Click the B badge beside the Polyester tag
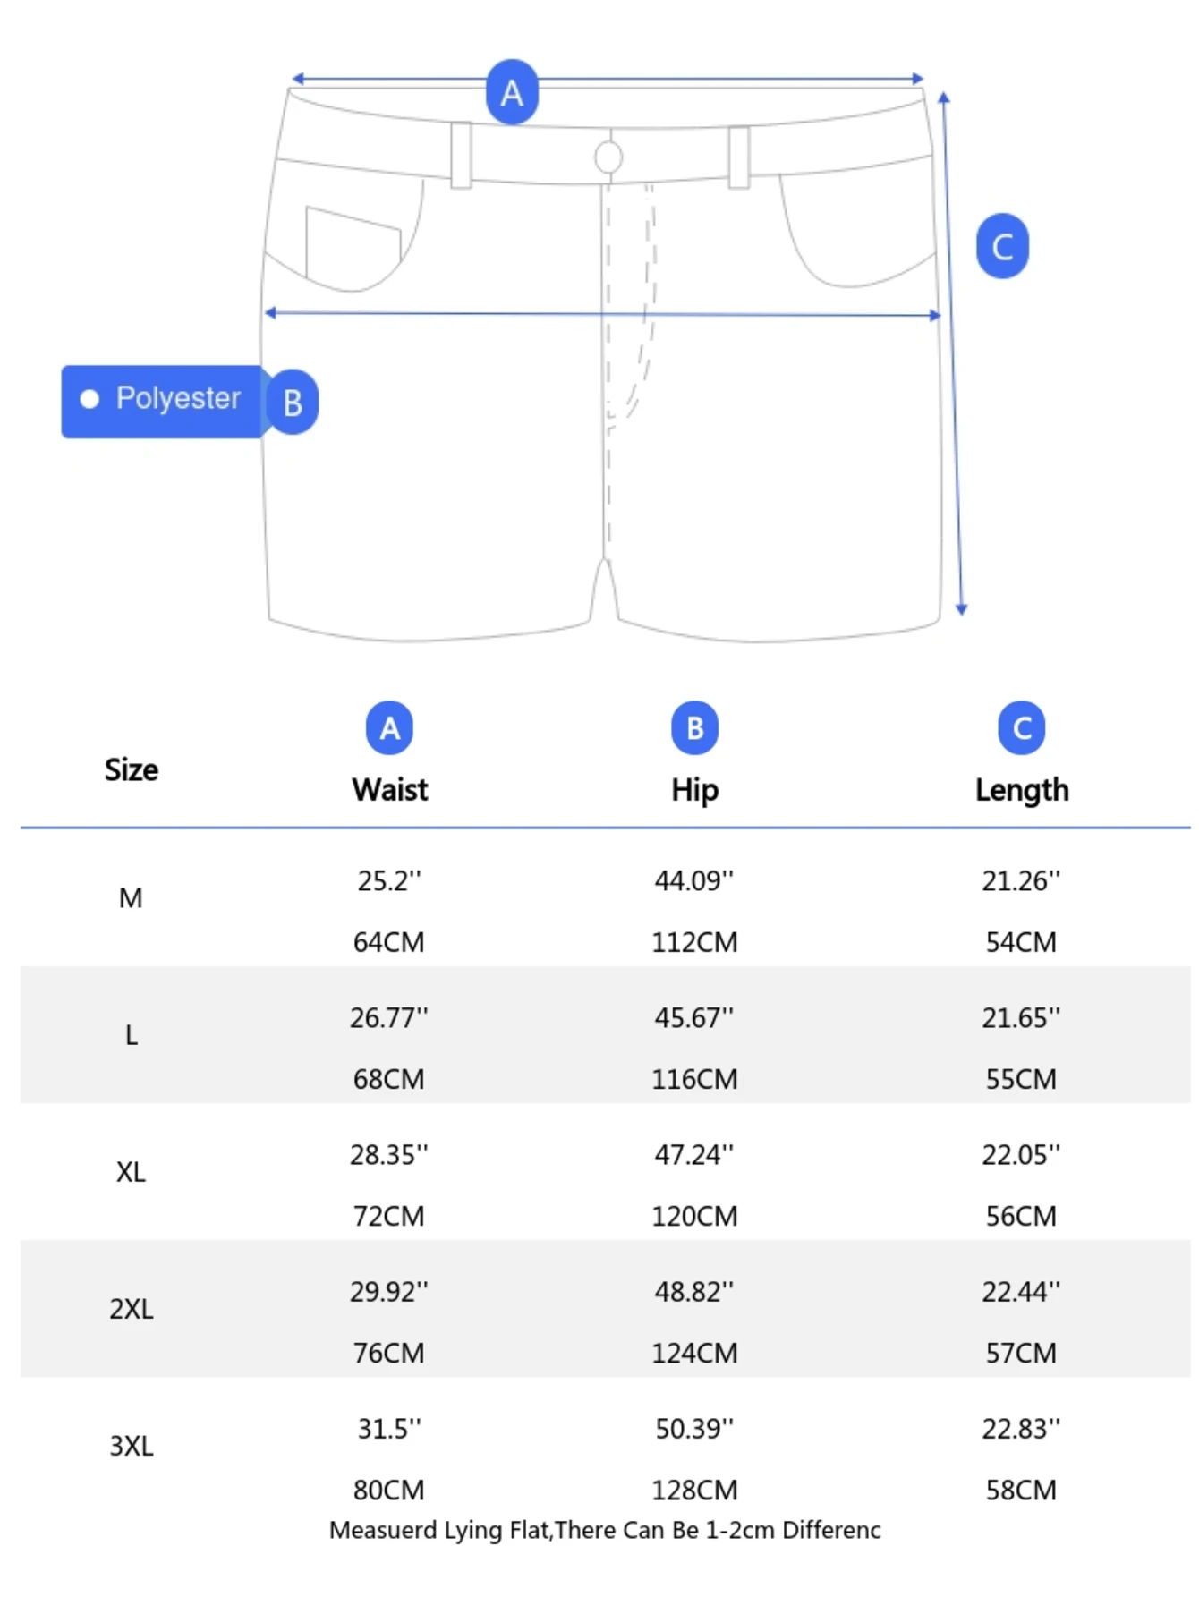This screenshot has width=1199, height=1597. coord(293,403)
